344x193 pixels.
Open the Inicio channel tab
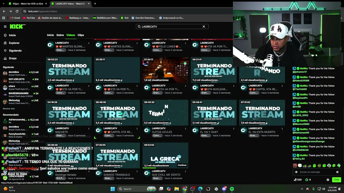pyautogui.click(x=50, y=35)
